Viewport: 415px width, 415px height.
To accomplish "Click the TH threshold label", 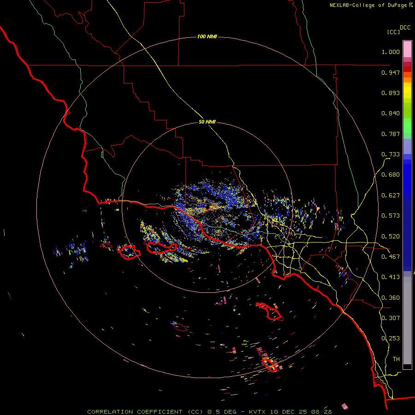I will [396, 359].
